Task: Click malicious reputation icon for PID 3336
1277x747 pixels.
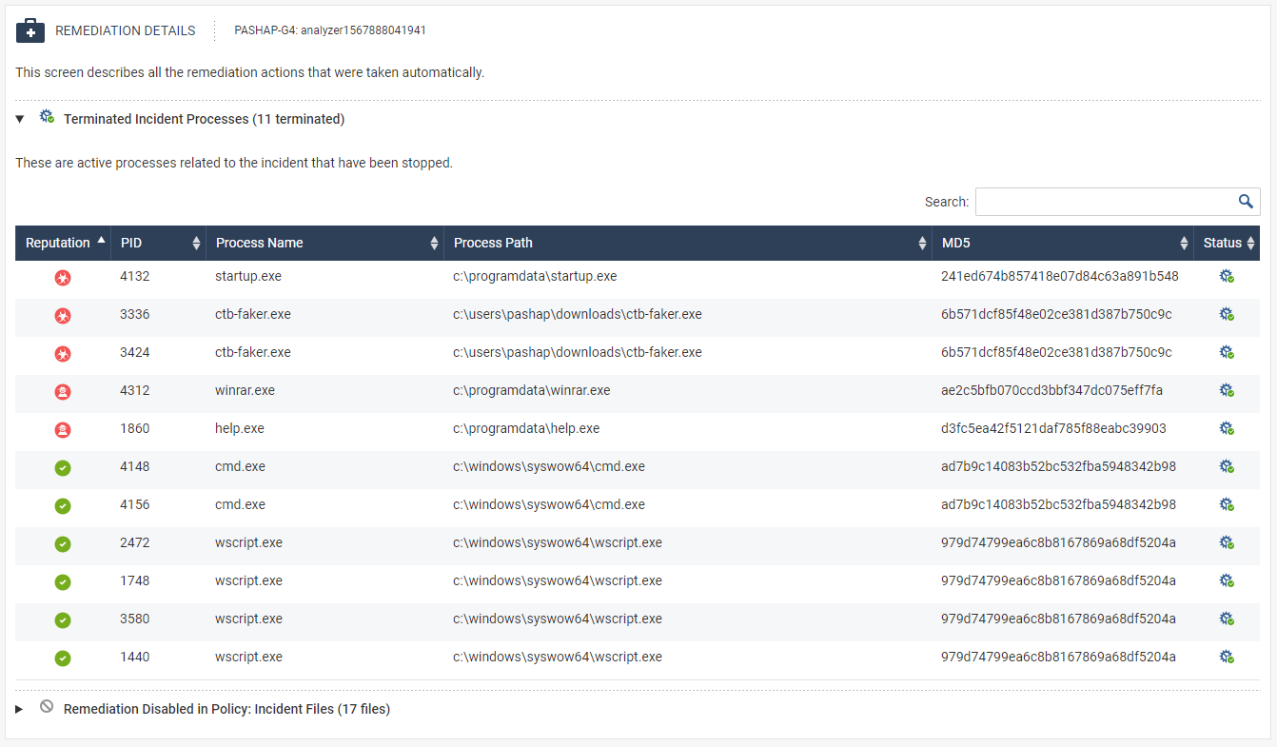Action: tap(63, 316)
